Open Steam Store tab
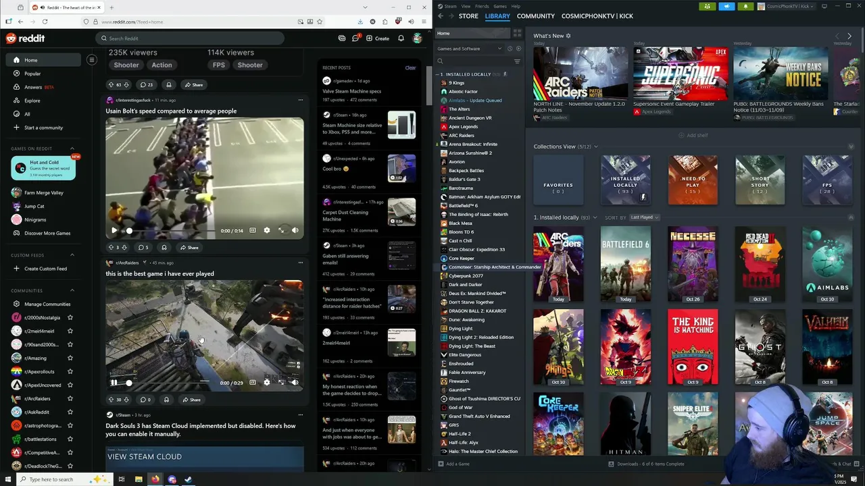The height and width of the screenshot is (486, 865). pyautogui.click(x=468, y=16)
